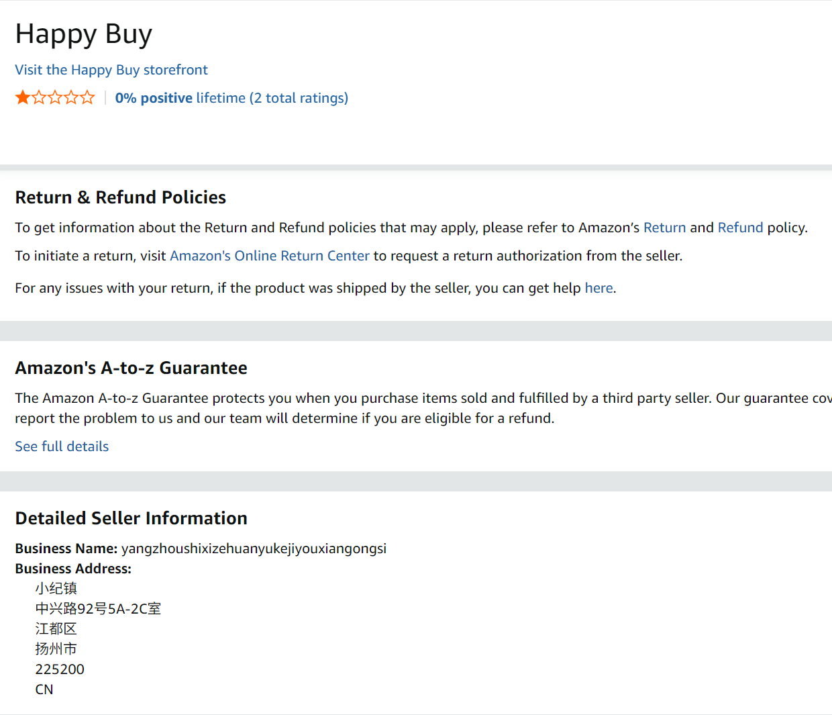Click the Return & Refund Policies heading

tap(121, 197)
